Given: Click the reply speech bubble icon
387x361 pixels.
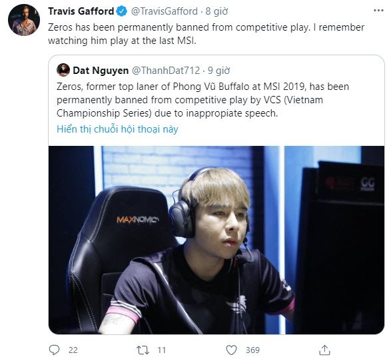Looking at the screenshot, I should tap(54, 350).
